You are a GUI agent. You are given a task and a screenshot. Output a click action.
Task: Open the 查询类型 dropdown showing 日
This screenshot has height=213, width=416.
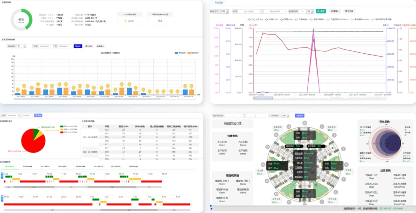[x=21, y=46]
